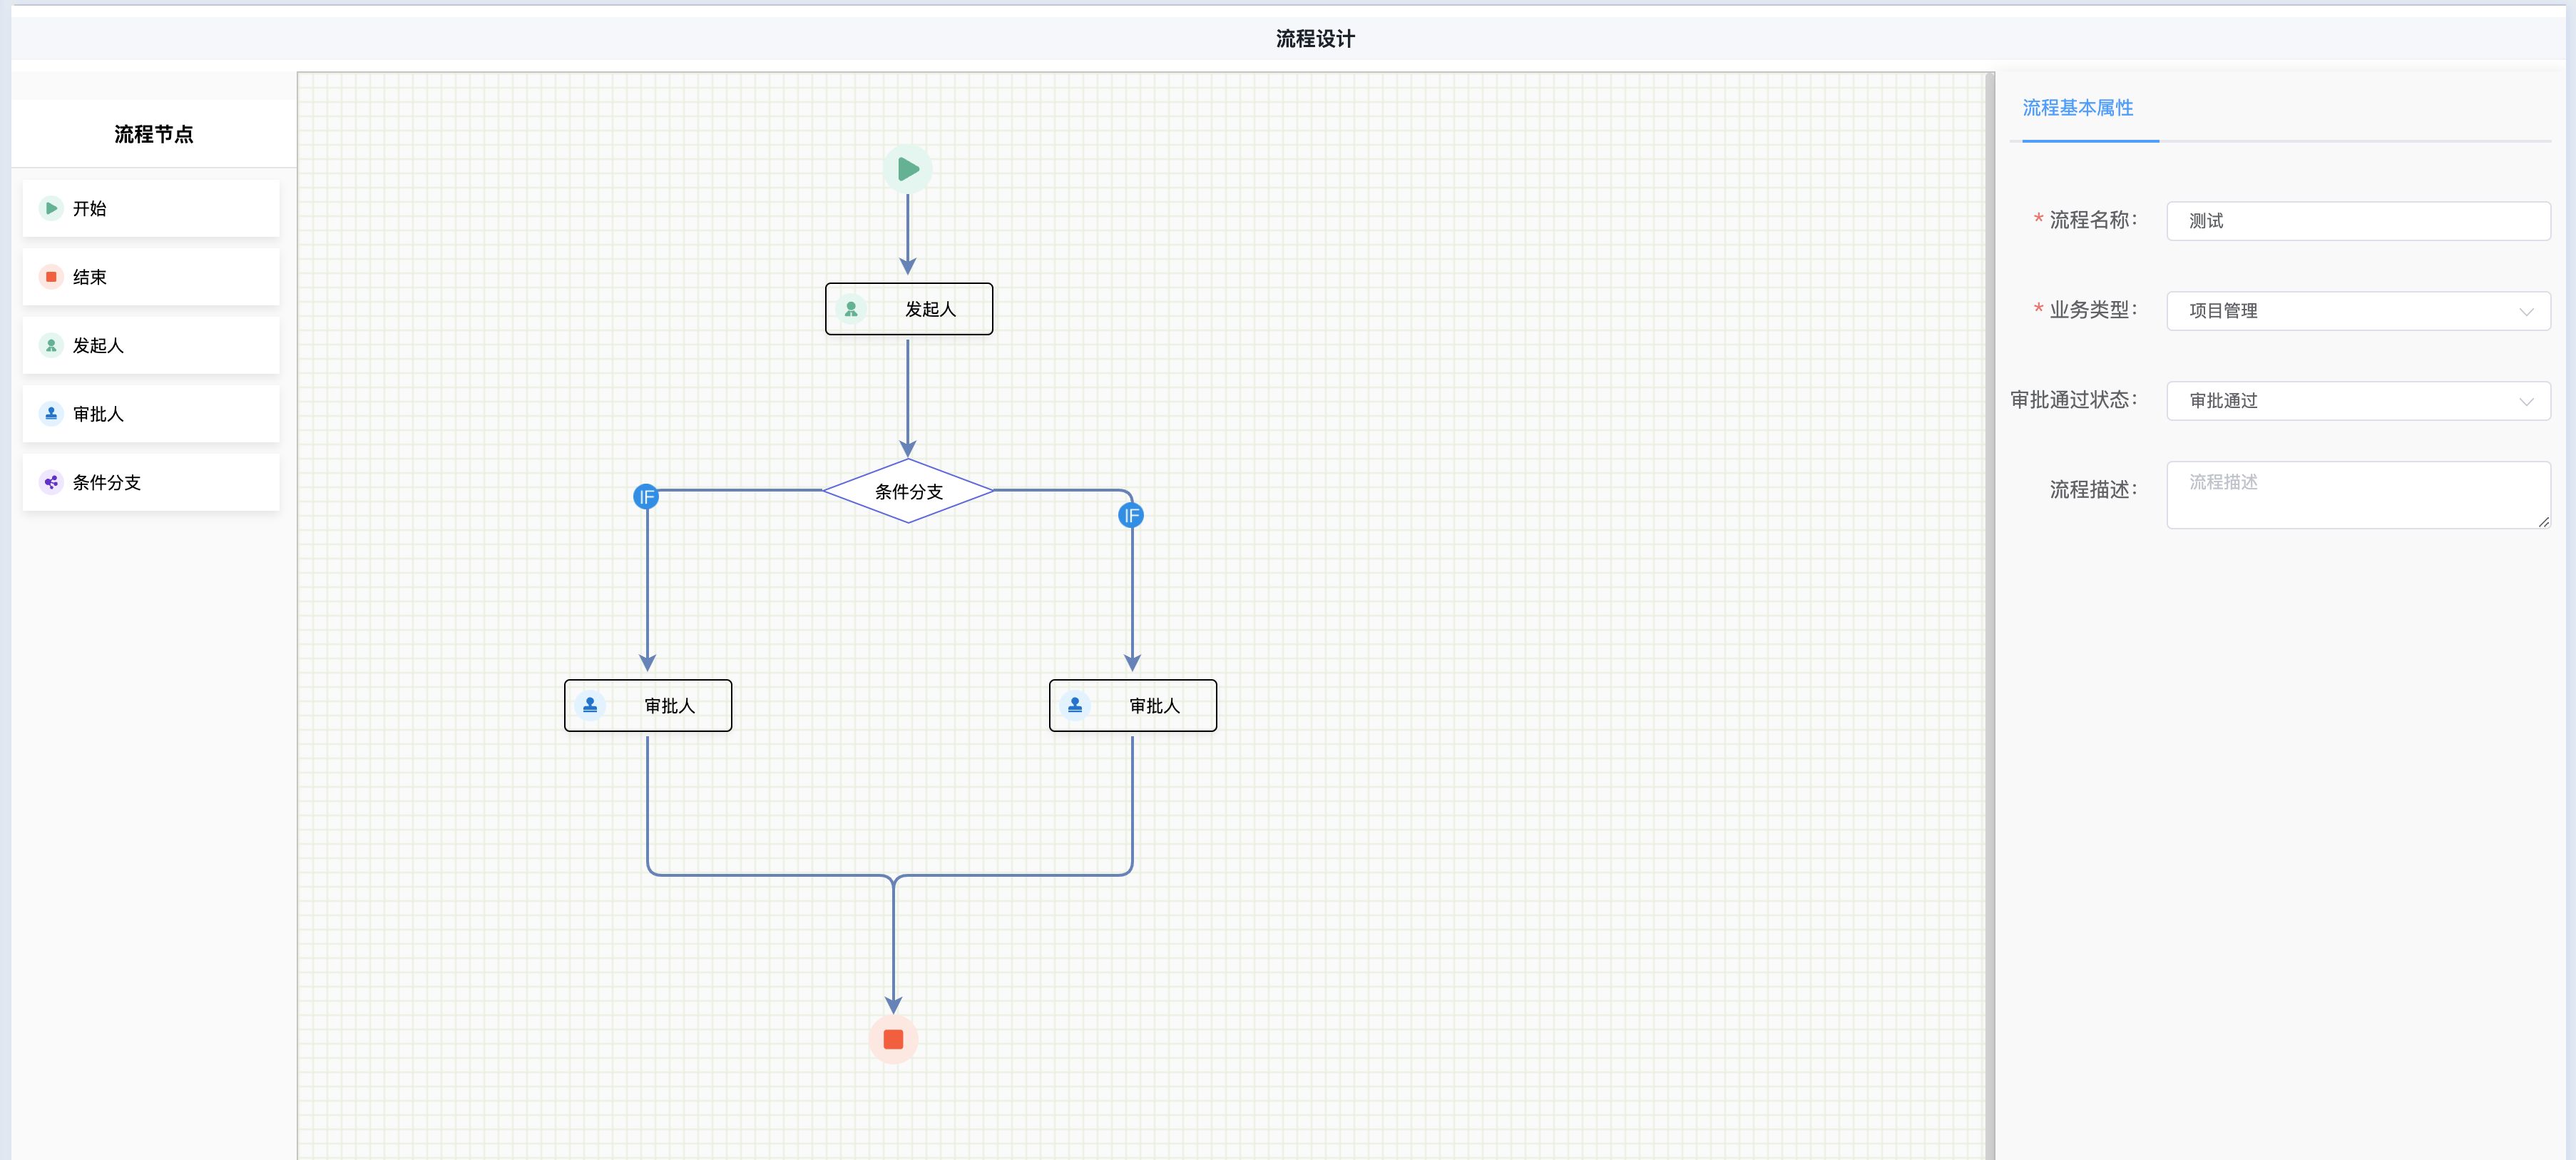Click the 流程描述 field label
The image size is (2576, 1160).
[x=2092, y=490]
